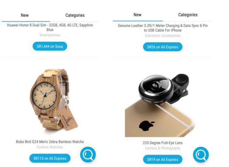Viewport: 229px width, 167px height.
Task: Open the Categories tab on left screen
Action: pyautogui.click(x=75, y=15)
